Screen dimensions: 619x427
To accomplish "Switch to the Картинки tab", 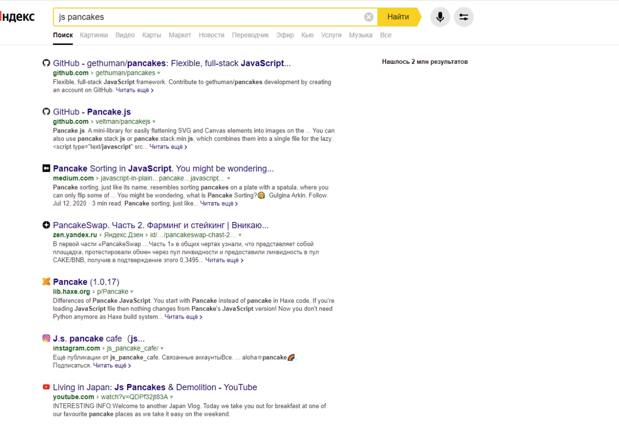I will pos(94,35).
